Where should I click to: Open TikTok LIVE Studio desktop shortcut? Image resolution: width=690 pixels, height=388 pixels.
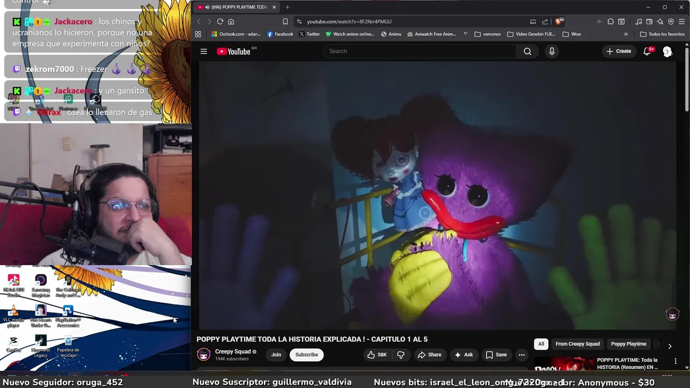pos(13,286)
